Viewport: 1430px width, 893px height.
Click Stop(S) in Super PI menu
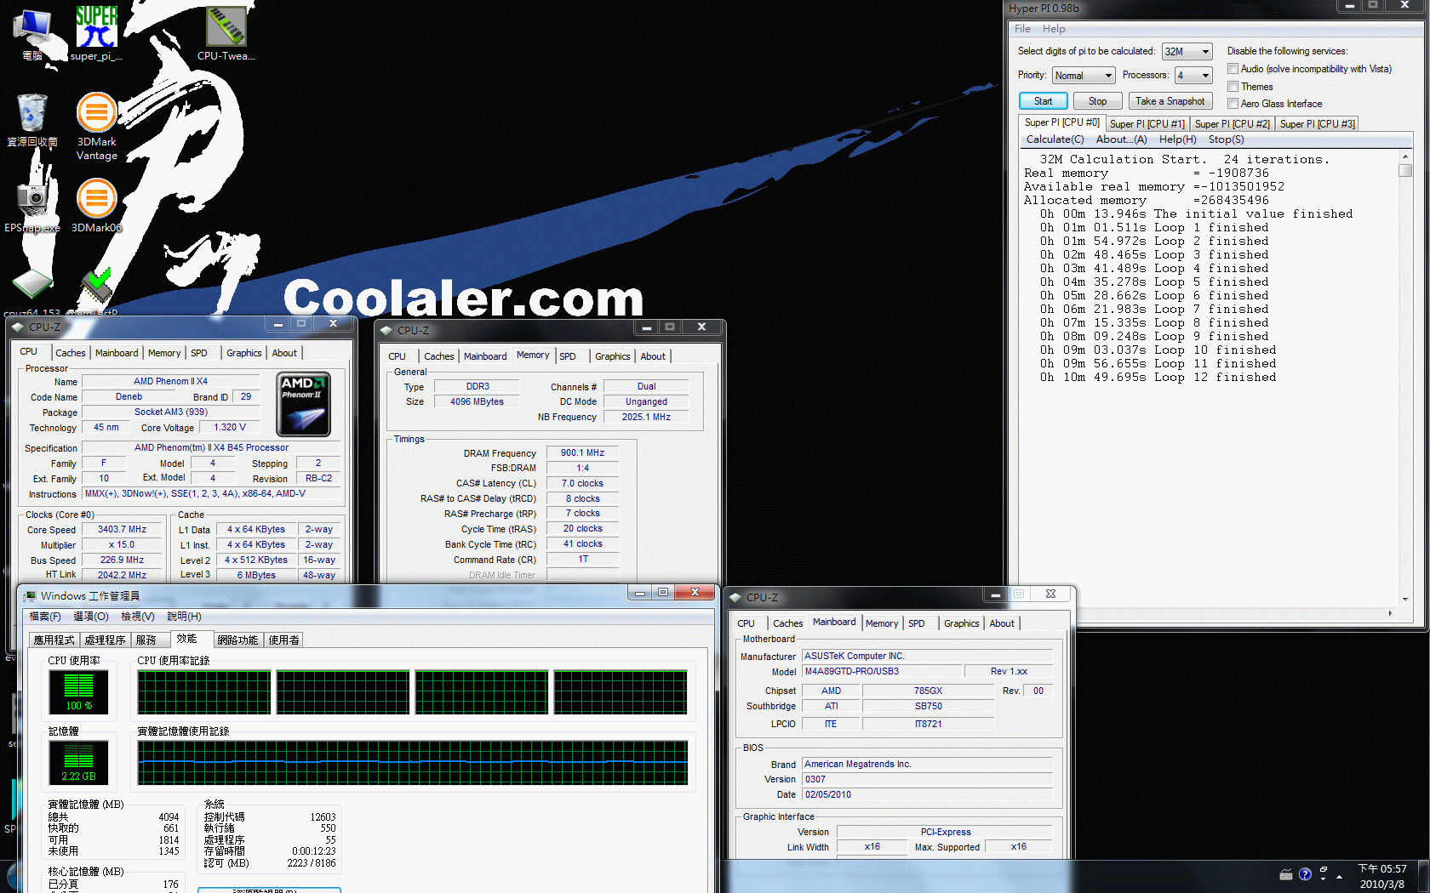pos(1226,139)
